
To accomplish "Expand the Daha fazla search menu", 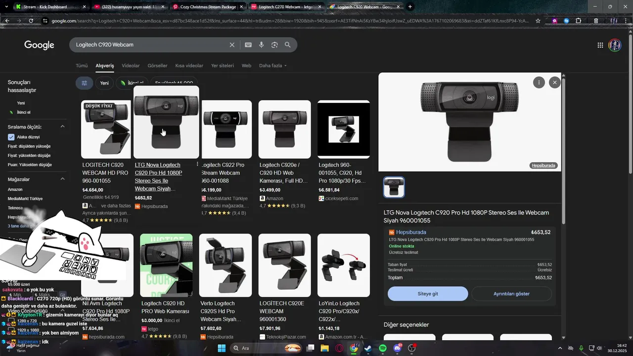I will click(x=273, y=66).
